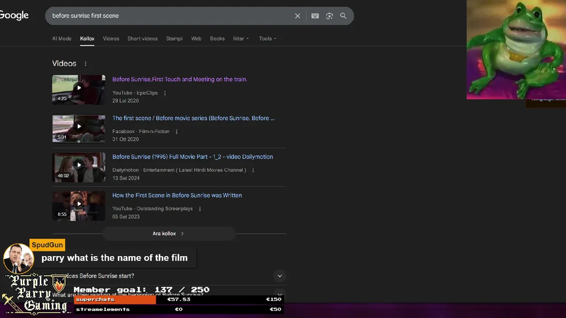Clear the search box with the X icon
The width and height of the screenshot is (566, 318).
(x=298, y=16)
